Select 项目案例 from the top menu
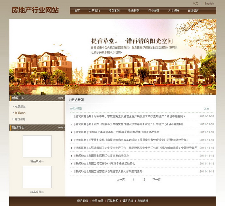225x206 pixels. 114,11
